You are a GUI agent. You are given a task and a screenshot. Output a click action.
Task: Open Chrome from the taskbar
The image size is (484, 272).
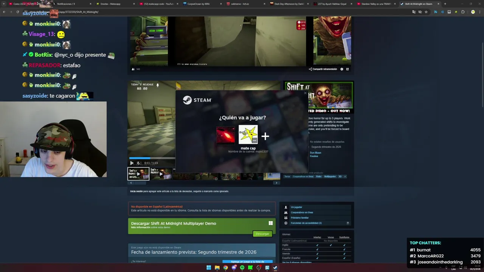(x=225, y=268)
